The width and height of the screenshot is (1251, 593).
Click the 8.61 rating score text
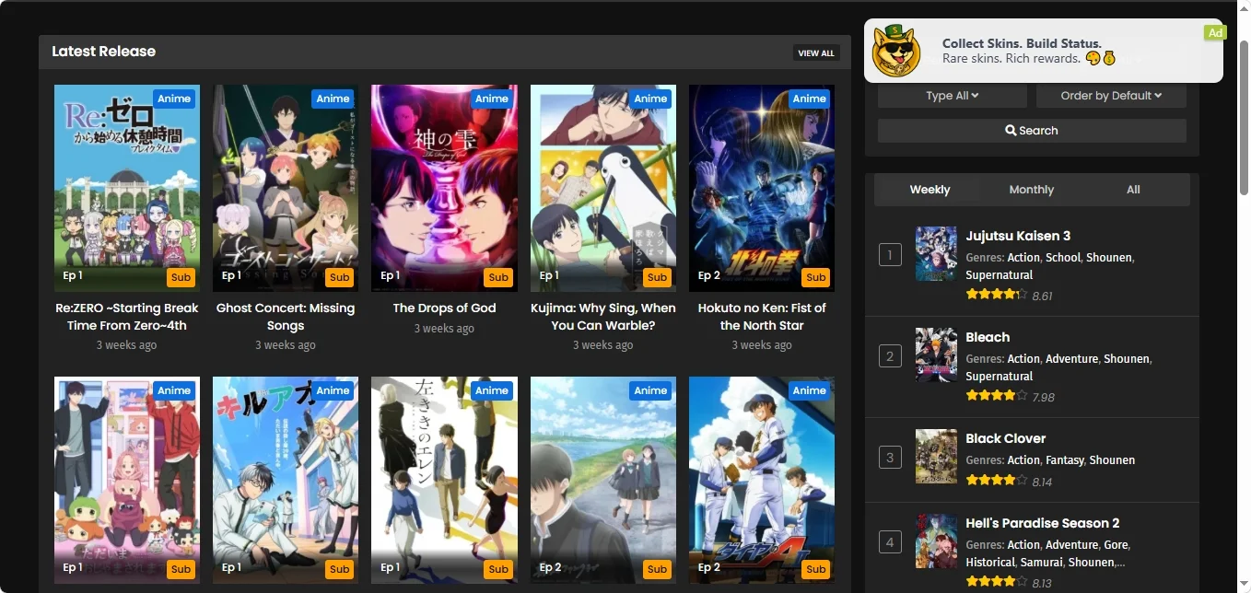click(x=1042, y=296)
